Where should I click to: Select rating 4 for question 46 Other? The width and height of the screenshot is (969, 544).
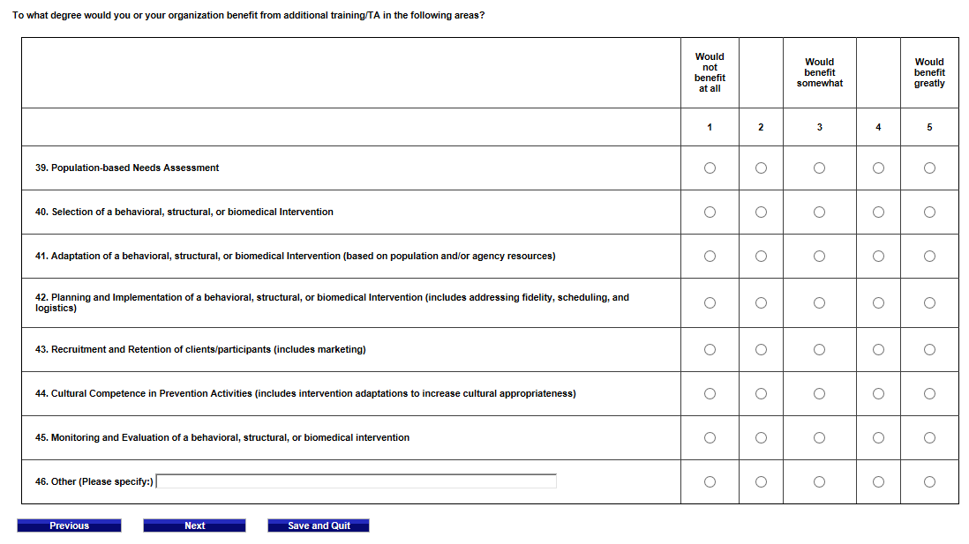click(x=878, y=481)
